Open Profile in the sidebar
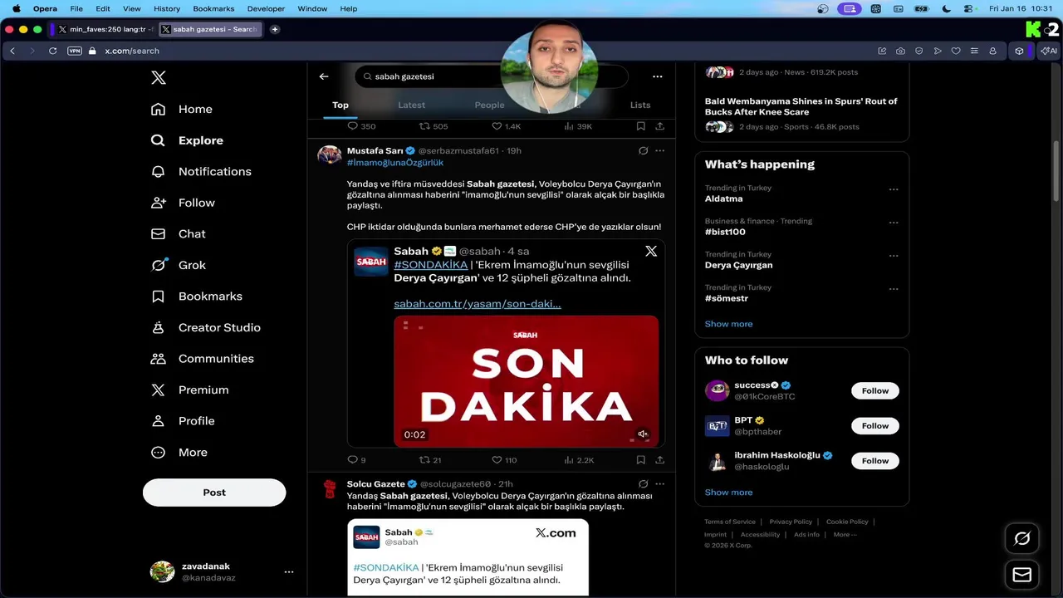1063x598 pixels. pos(184,421)
